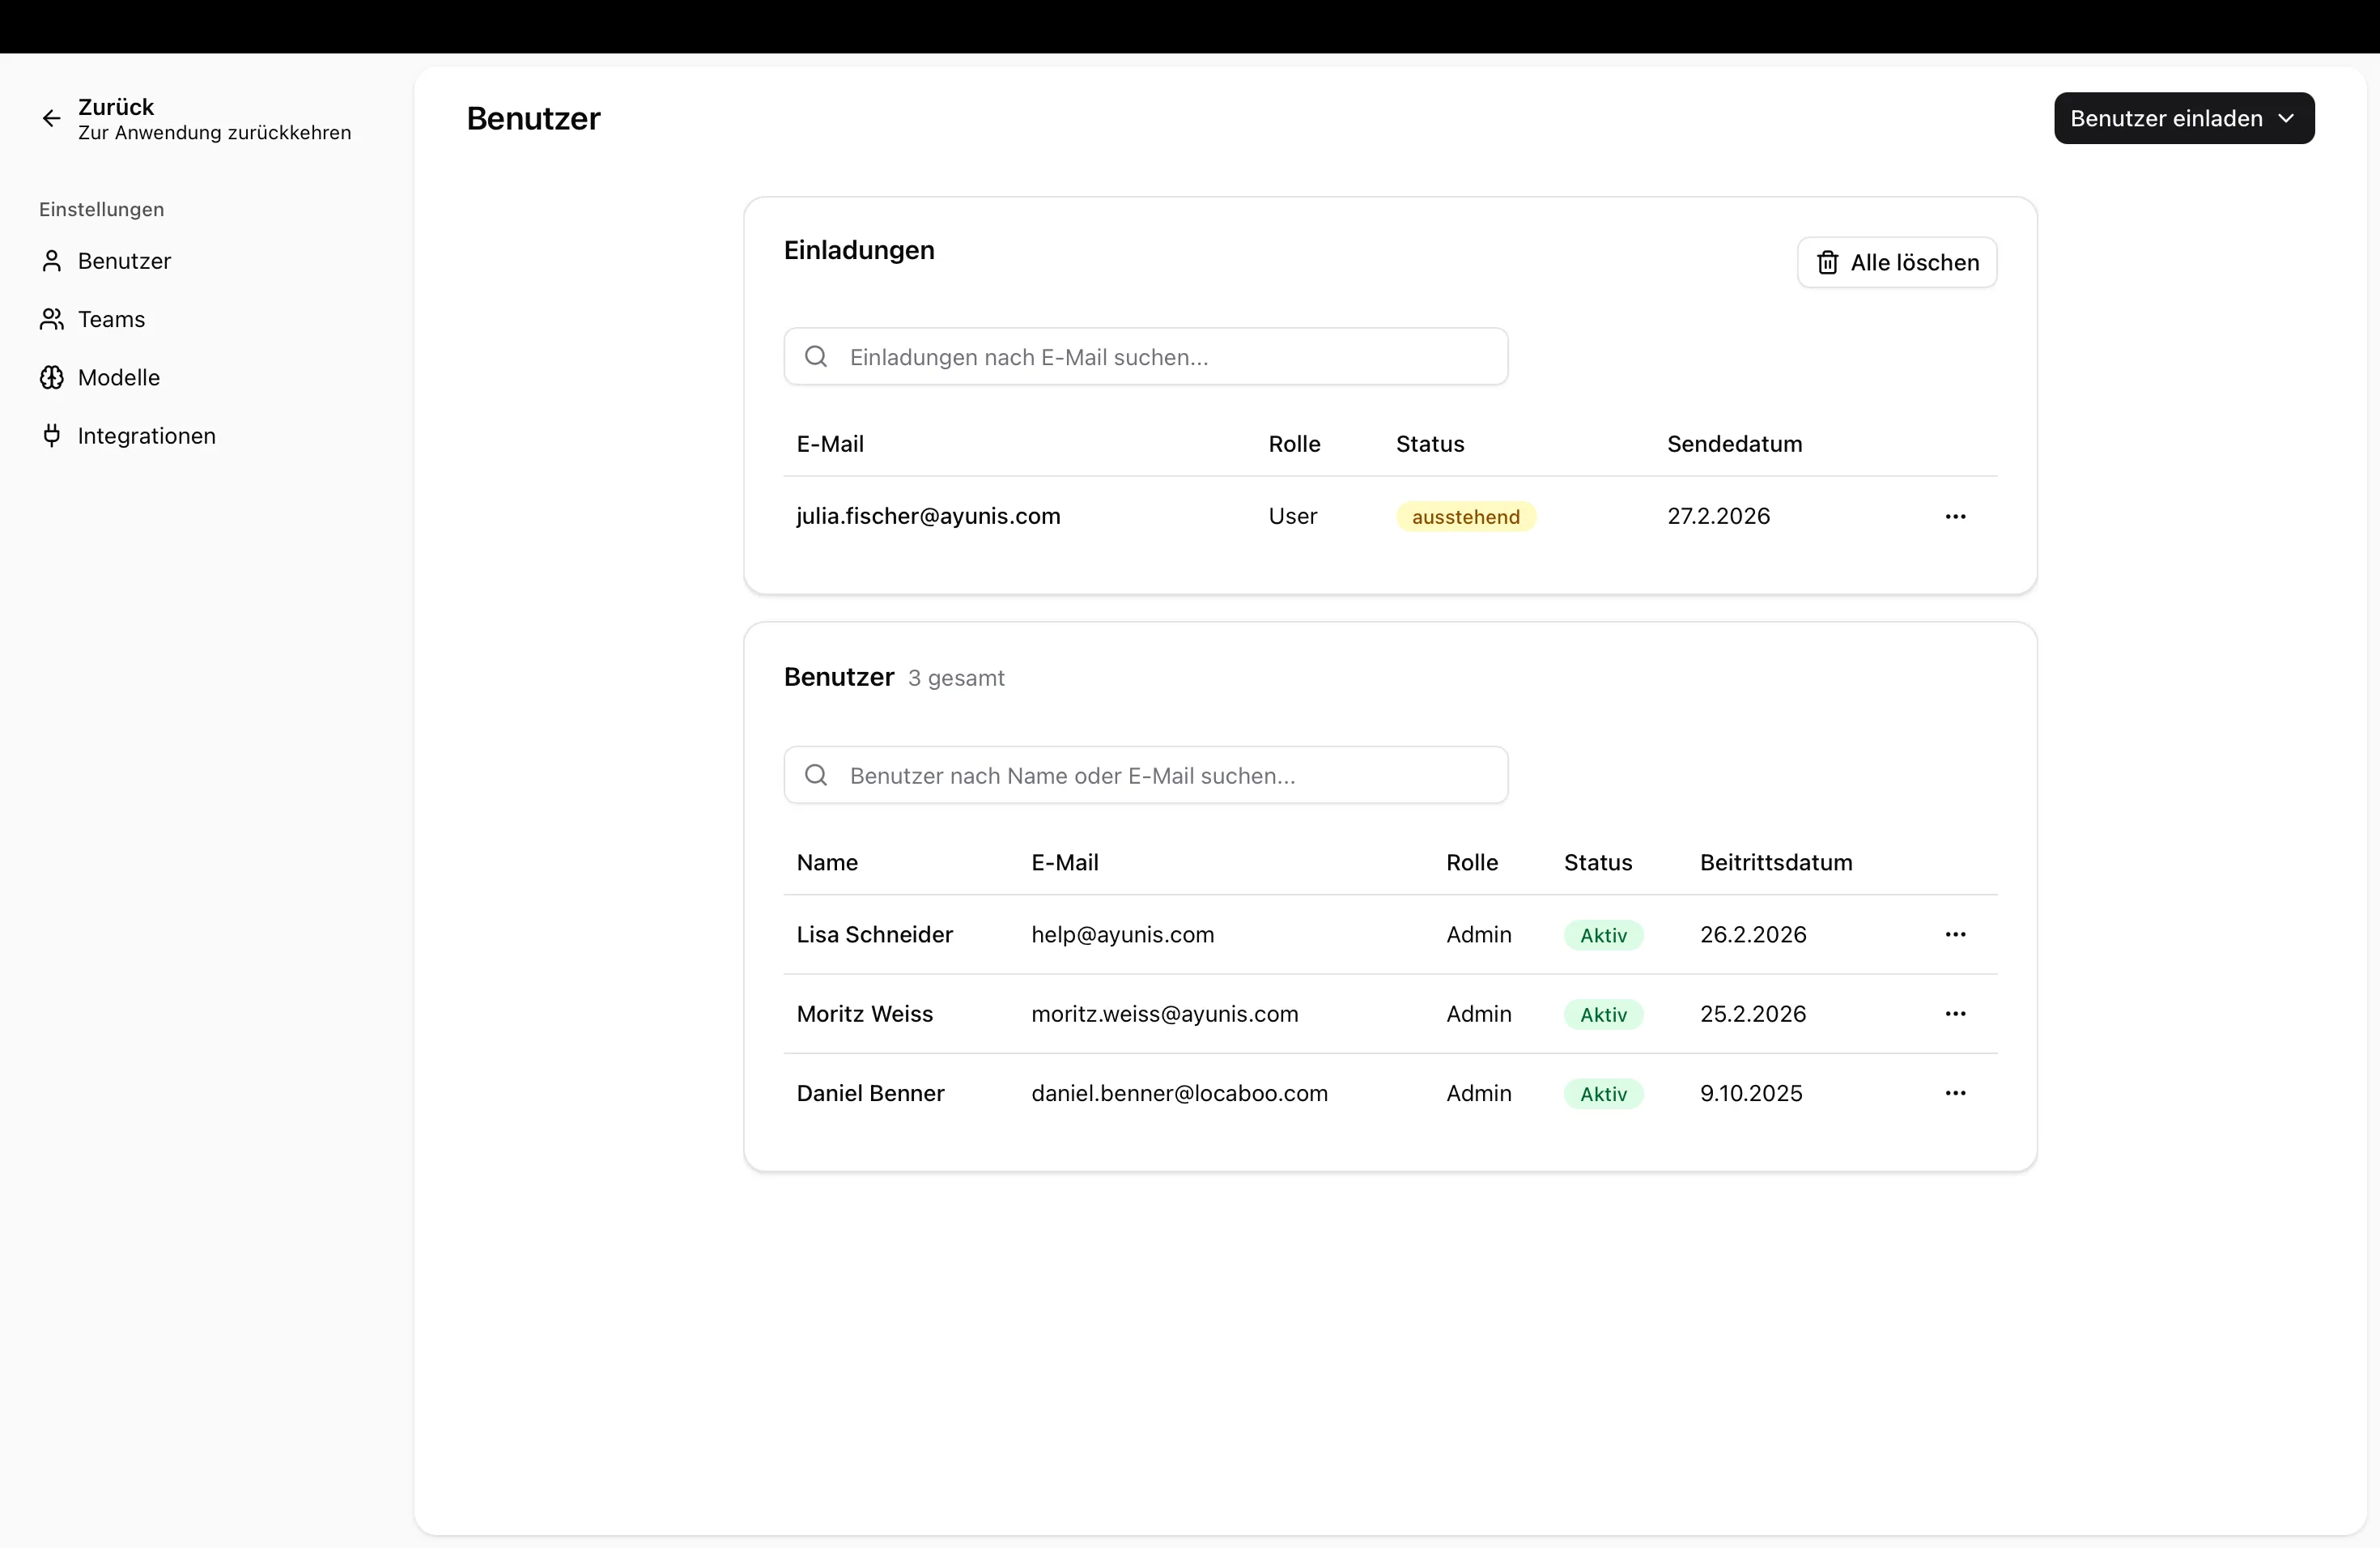
Task: Click trash icon in Alle löschen button
Action: point(1827,263)
